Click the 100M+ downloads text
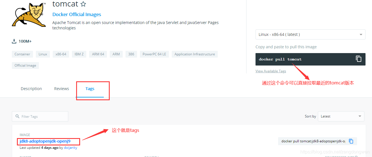 (x=25, y=41)
